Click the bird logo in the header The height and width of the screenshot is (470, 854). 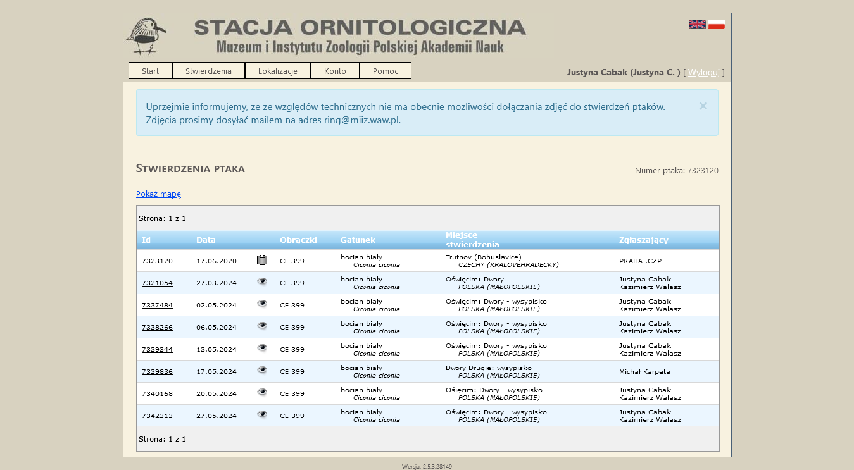pos(146,36)
